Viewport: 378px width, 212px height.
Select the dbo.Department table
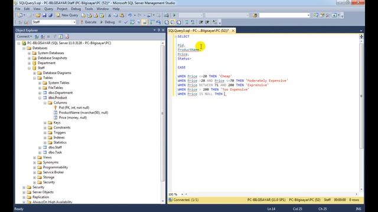coord(60,93)
